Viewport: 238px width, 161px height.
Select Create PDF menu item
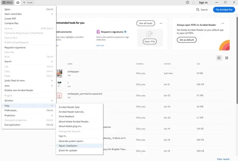pos(29,19)
